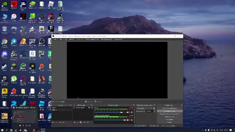Image resolution: width=235 pixels, height=132 pixels.
Task: Open the Windows Start menu
Action: pyautogui.click(x=2, y=130)
